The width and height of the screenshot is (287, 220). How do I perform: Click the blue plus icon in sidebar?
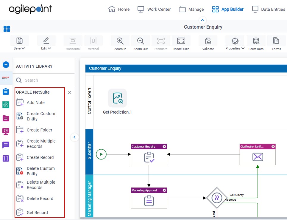coord(6,64)
